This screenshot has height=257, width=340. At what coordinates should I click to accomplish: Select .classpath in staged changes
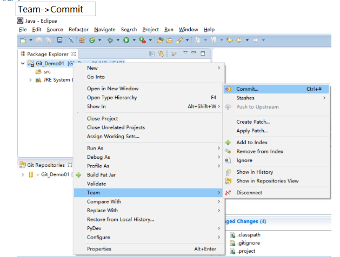249,235
